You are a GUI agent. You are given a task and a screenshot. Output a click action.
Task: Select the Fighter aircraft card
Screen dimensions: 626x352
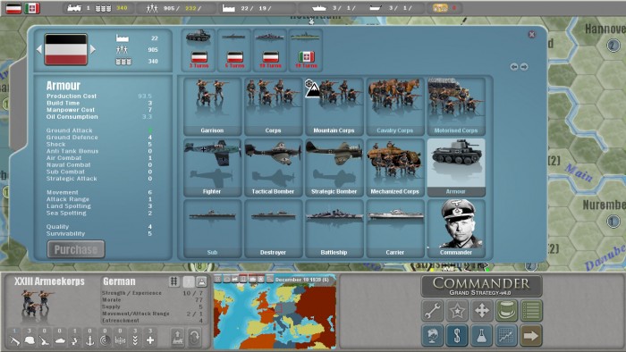coord(212,167)
